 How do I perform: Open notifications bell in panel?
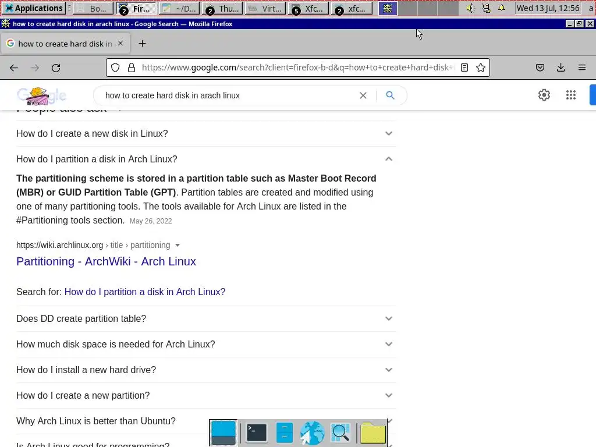click(x=502, y=8)
